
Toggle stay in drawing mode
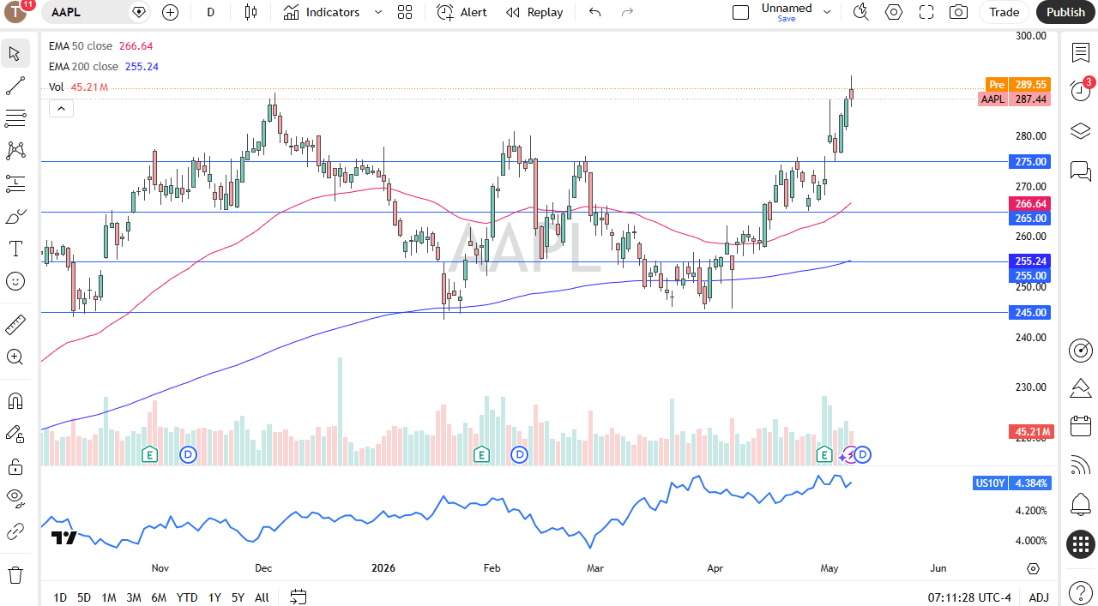coord(15,434)
